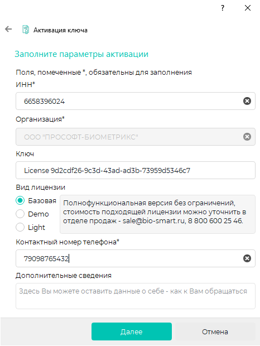
Task: Click the Активация ключа title text
Action: 60,30
